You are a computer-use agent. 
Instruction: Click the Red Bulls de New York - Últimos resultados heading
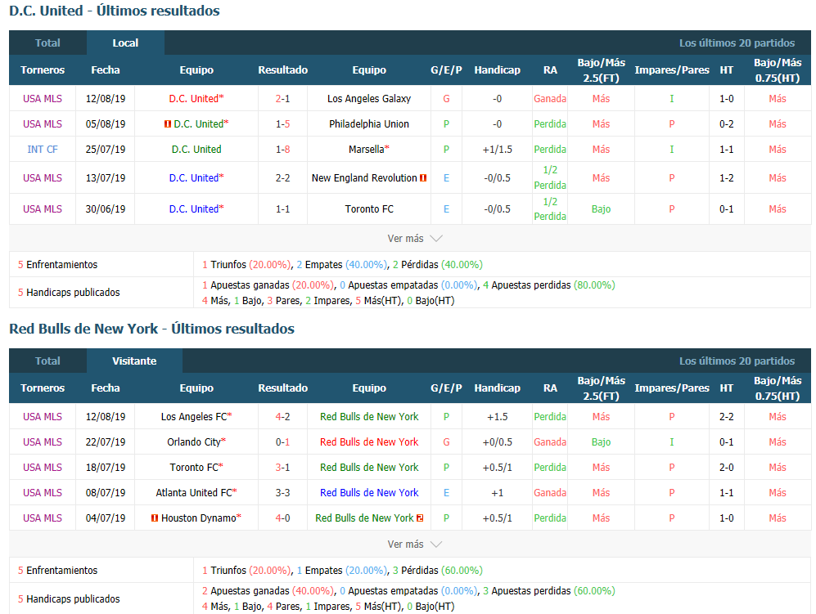[x=152, y=329]
